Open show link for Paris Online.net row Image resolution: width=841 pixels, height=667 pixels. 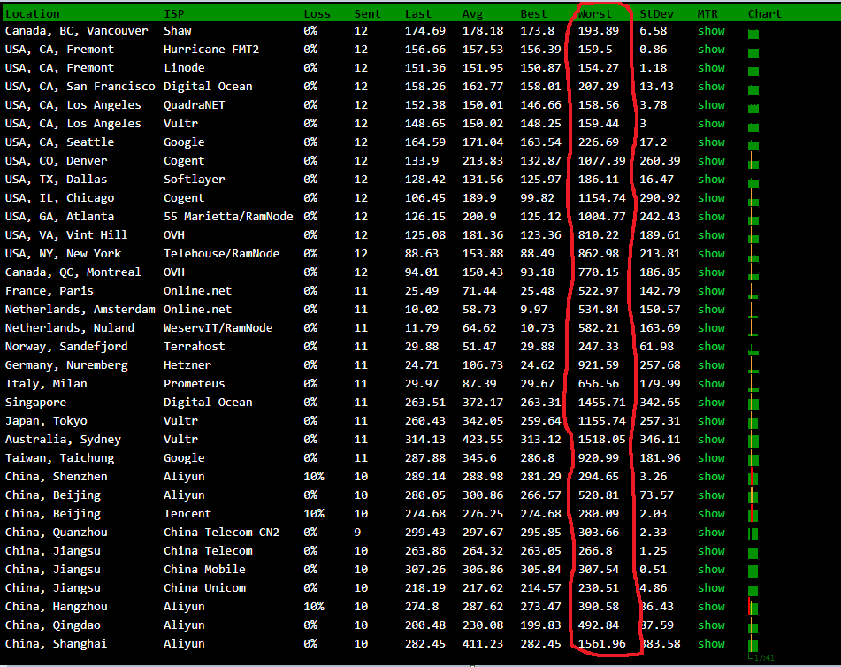(x=711, y=291)
